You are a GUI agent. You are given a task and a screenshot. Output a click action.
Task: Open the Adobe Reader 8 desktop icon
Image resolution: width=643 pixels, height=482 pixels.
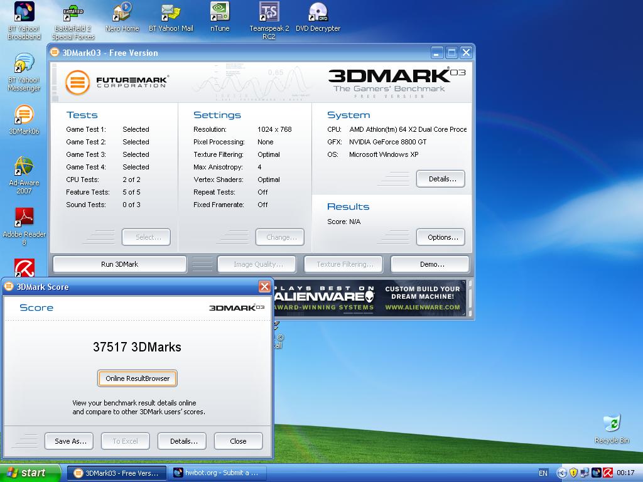24,227
